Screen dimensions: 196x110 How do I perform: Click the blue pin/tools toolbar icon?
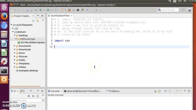pyautogui.click(x=87, y=10)
